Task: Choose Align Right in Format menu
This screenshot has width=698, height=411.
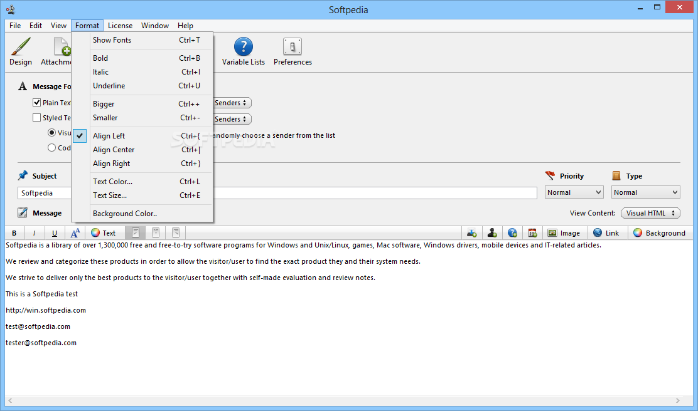Action: [x=142, y=164]
